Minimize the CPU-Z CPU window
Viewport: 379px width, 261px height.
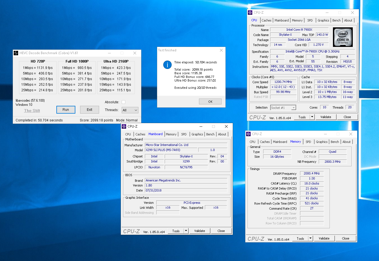click(x=327, y=13)
